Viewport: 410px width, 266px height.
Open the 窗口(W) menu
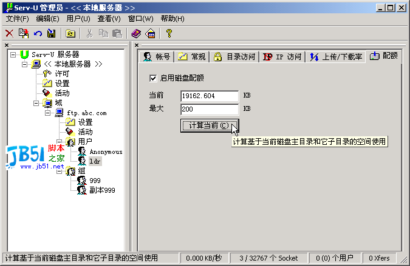tap(141, 19)
